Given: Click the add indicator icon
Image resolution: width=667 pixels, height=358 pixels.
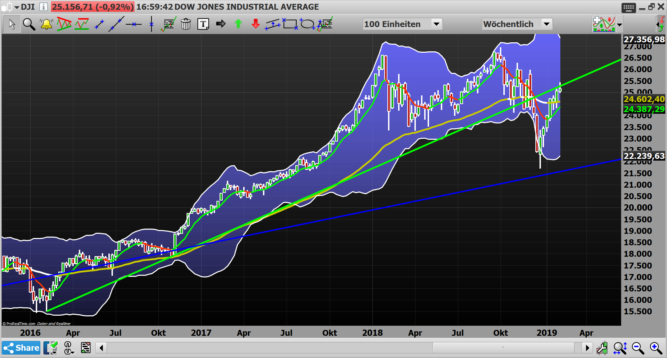Looking at the screenshot, I should click(604, 24).
